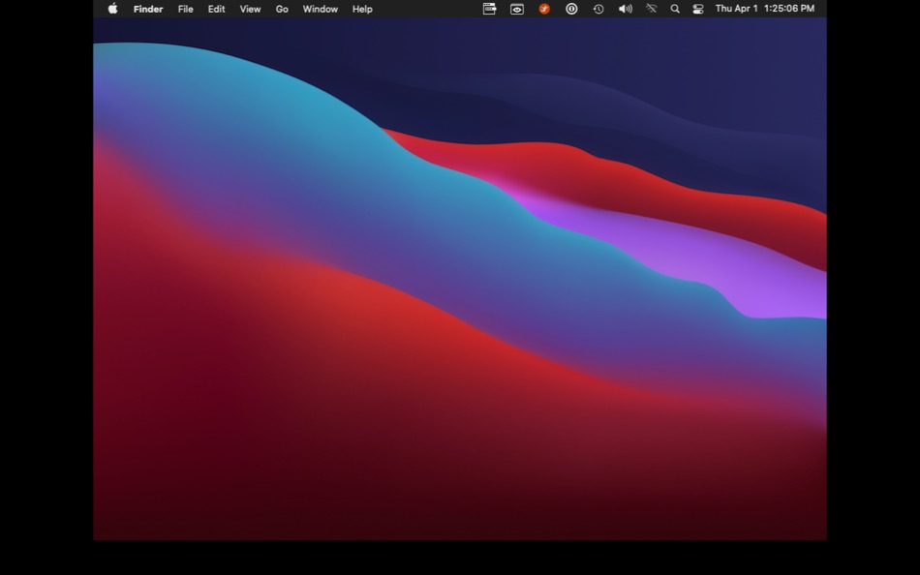
Task: Open the Time Machine menu bar icon
Action: point(598,9)
